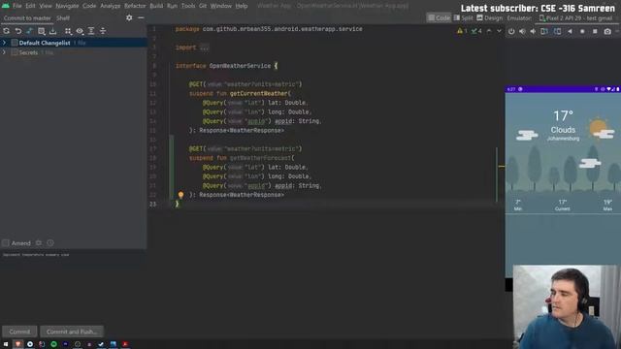Screen dimensions: 621x349
Task: Click the emulator Overview square button
Action: 595,31
